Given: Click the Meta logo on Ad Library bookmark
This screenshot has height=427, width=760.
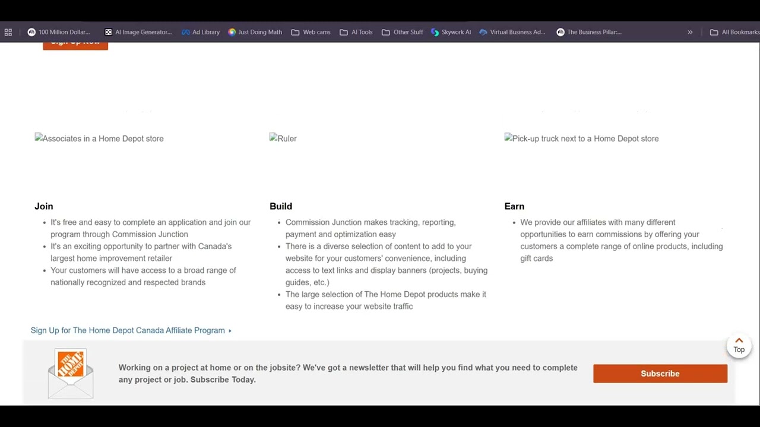Looking at the screenshot, I should pos(186,32).
